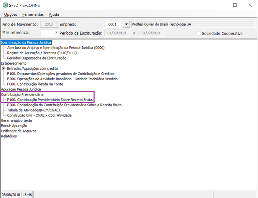Open Tabela de Atividades(NCM/CNAE)
The image size is (258, 198).
[x=34, y=110]
